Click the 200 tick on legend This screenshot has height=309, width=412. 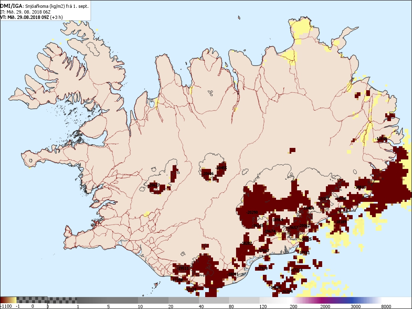293,306
